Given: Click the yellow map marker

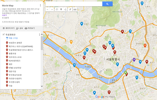Looking at the screenshot, I should point(71,42).
